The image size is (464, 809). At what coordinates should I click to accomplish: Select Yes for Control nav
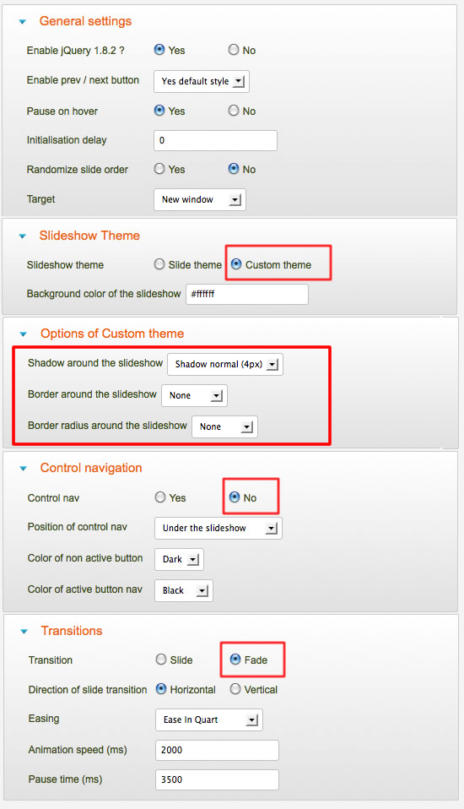[160, 497]
